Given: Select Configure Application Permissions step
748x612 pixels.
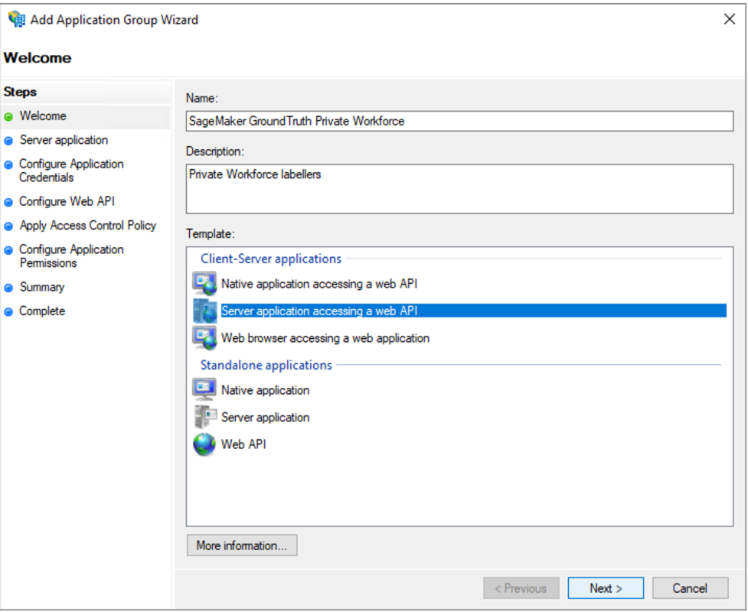Looking at the screenshot, I should pyautogui.click(x=71, y=256).
